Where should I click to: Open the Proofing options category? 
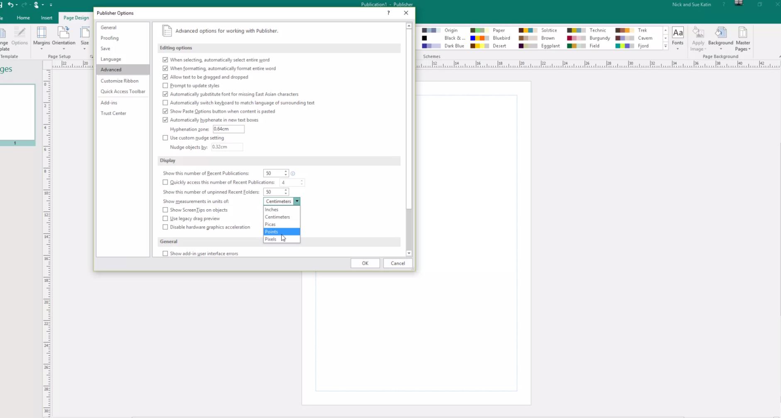pyautogui.click(x=110, y=38)
